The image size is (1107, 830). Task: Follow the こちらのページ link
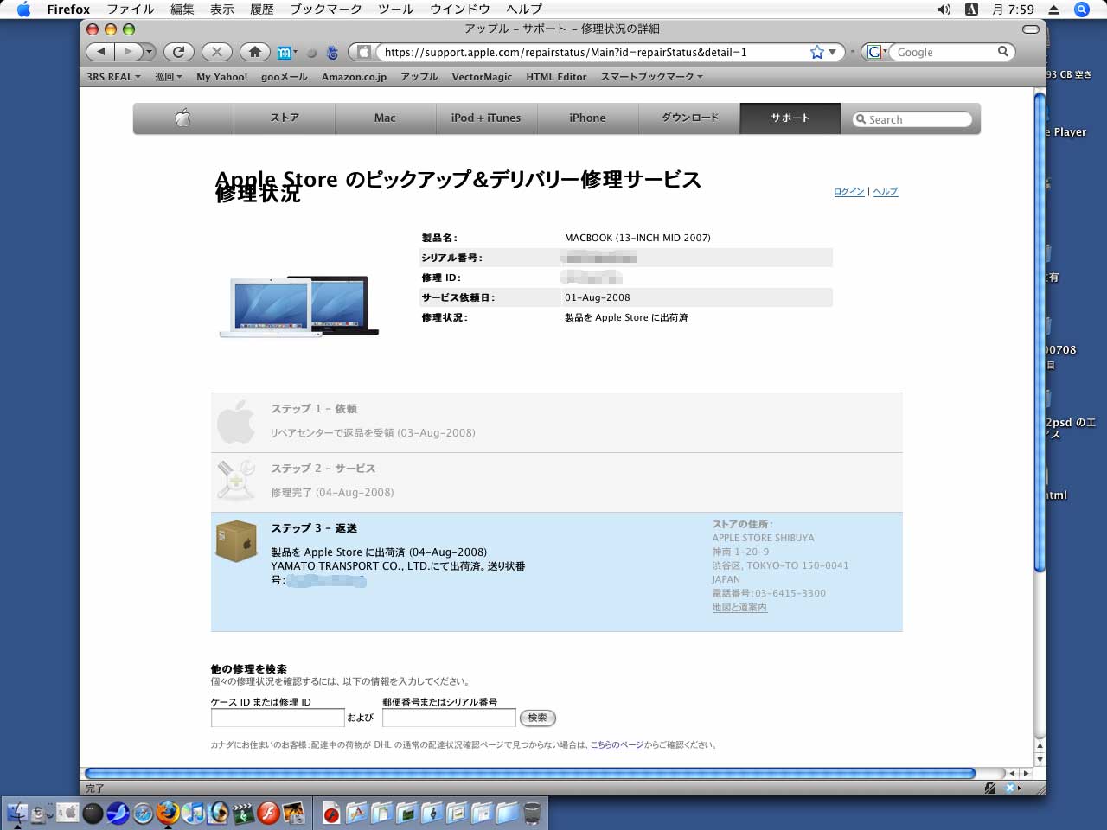[617, 744]
